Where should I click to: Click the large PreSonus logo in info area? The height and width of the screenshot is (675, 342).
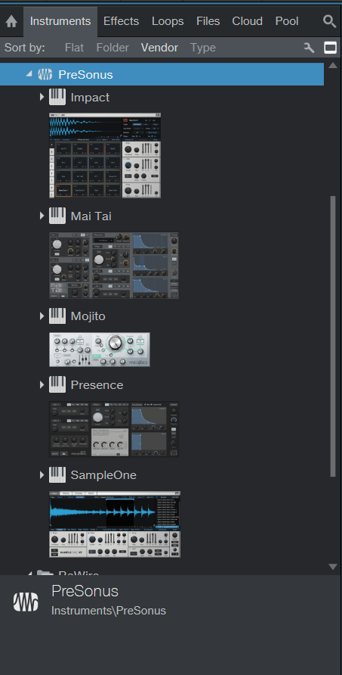[26, 602]
